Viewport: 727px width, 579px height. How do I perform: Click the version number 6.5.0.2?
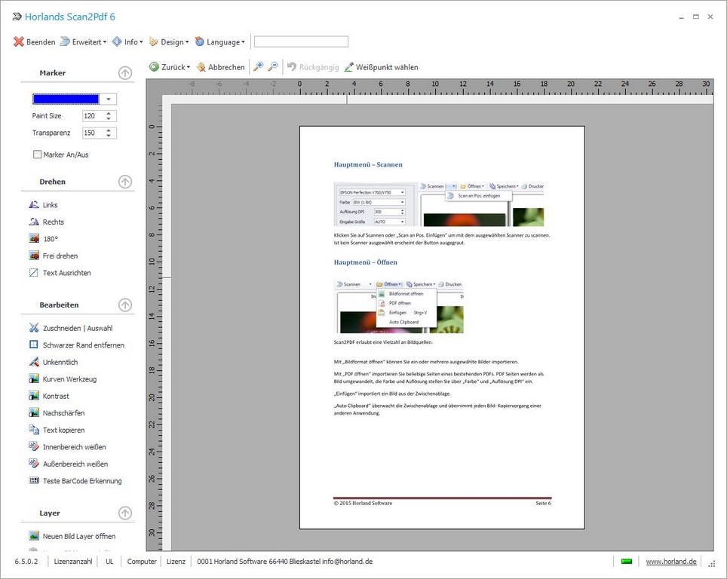click(26, 562)
